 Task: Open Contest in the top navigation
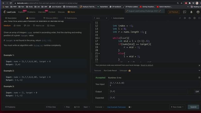coord(52,12)
